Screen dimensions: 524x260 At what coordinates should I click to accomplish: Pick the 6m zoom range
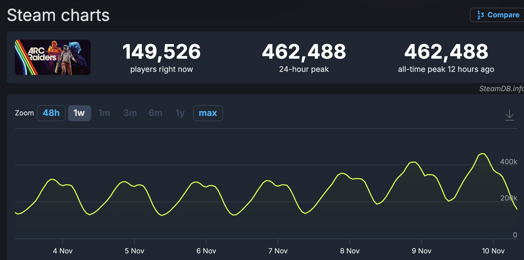pyautogui.click(x=155, y=113)
